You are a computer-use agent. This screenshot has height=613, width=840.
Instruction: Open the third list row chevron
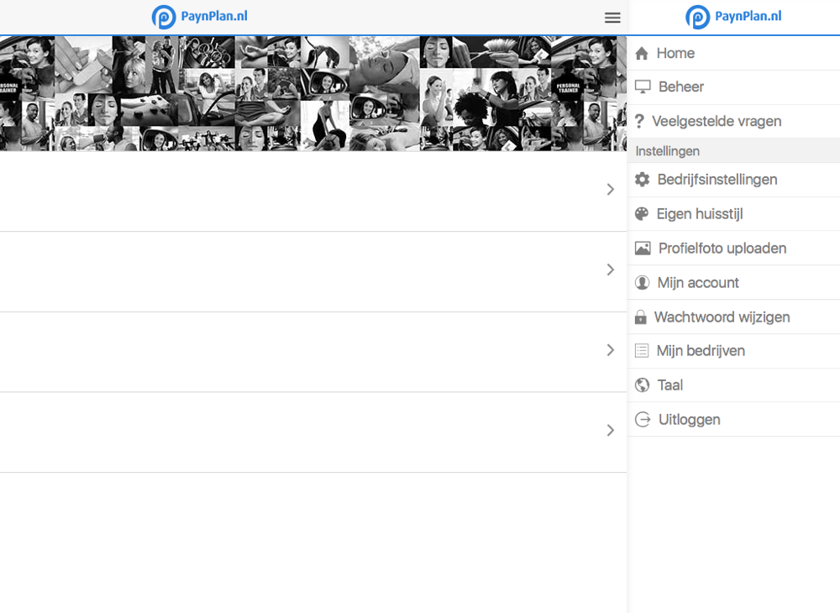click(610, 350)
